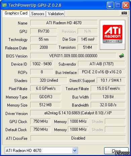This screenshot has width=131, height=156.
Task: Click the Subvendor field ATI AIB (1787)
Action: tap(101, 64)
